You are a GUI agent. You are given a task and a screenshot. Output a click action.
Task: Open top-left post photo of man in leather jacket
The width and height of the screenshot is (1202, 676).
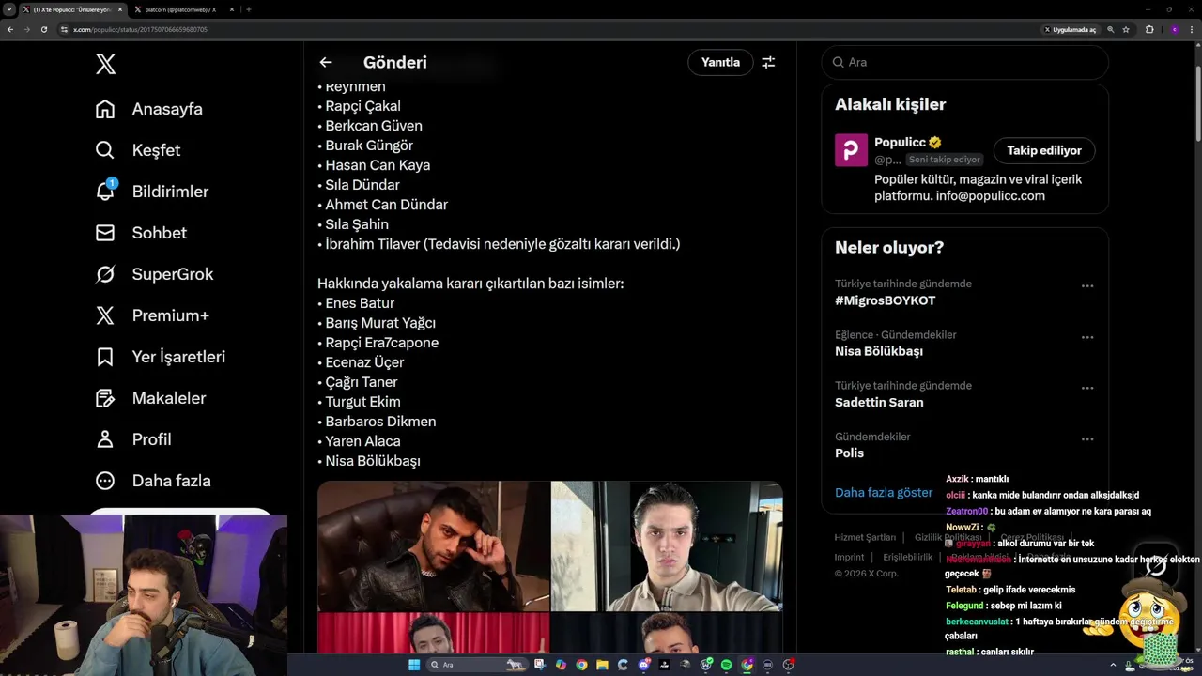433,545
